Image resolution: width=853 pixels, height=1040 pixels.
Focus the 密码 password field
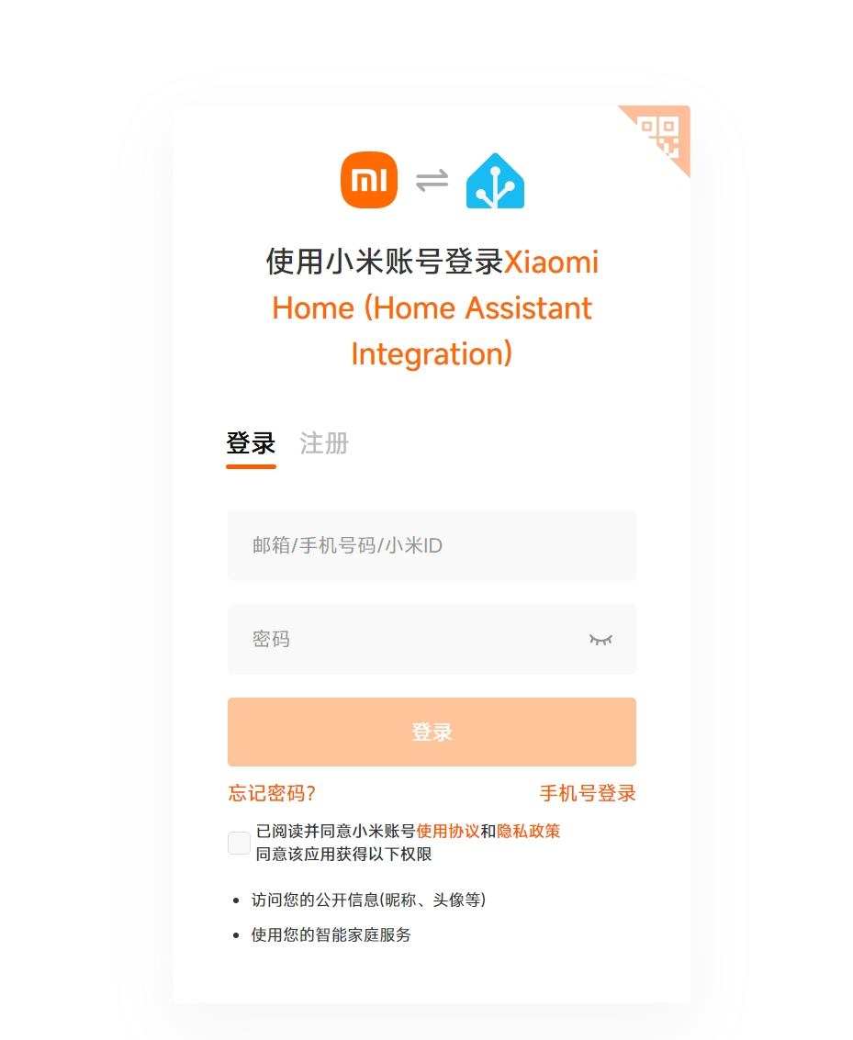(x=432, y=640)
